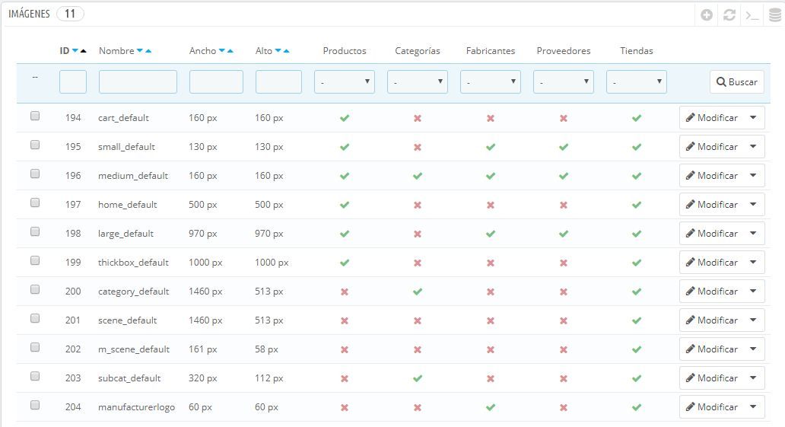Open the Productos filter dropdown
The image size is (785, 427).
point(345,81)
